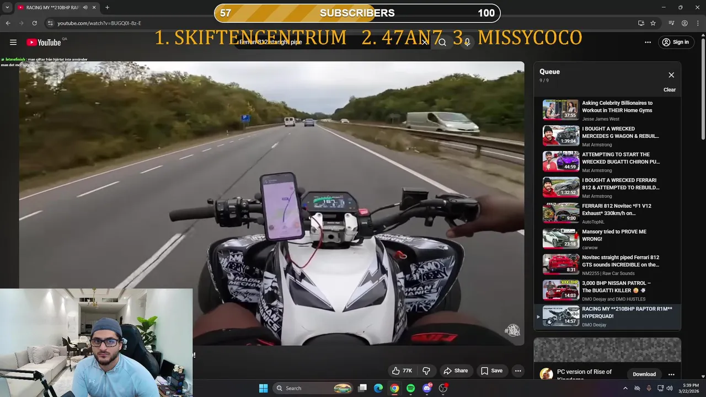Play wrecked Bugatti Chiron queue item

[x=607, y=162]
